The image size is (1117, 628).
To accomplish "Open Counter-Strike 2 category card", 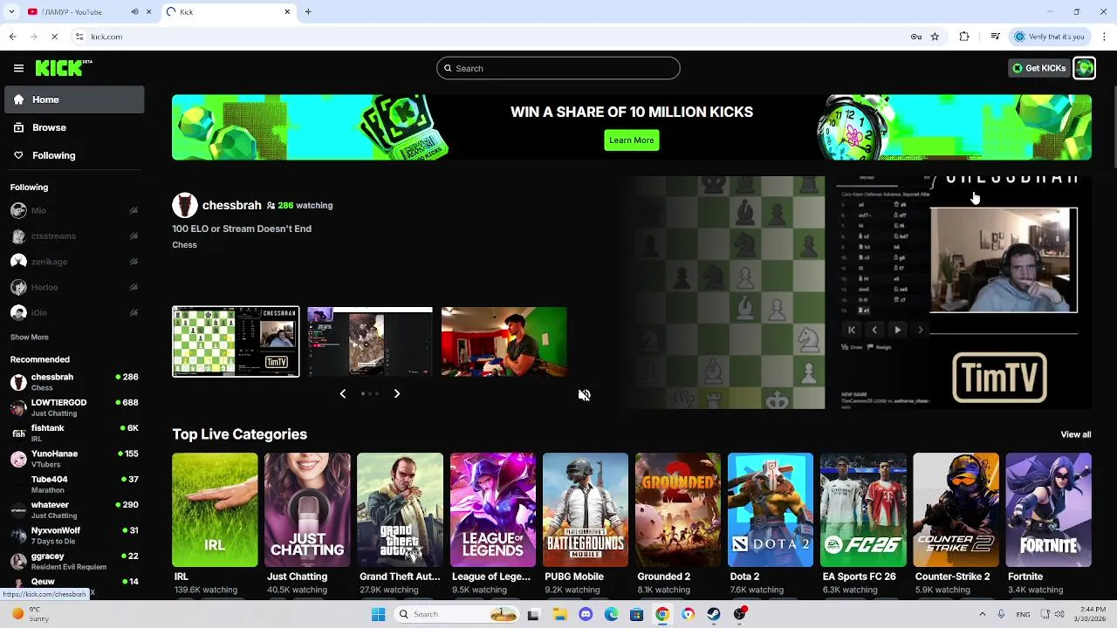I will 956,509.
